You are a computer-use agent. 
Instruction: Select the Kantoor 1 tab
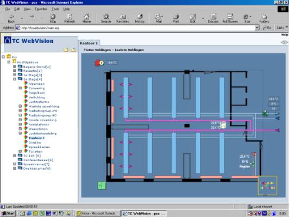[x=89, y=43]
